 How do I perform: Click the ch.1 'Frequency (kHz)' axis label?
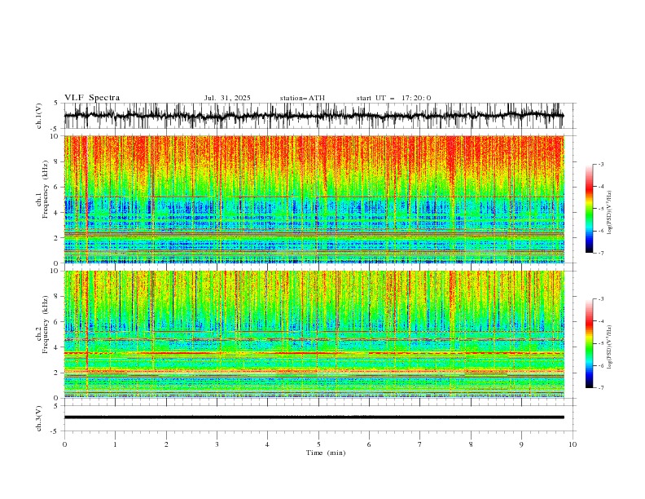click(46, 189)
